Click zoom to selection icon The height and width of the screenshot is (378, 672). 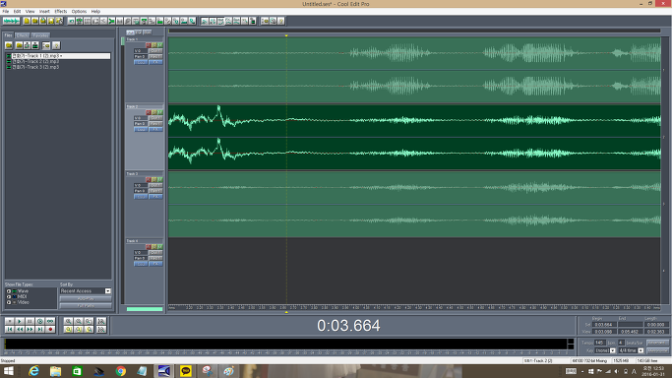coord(68,329)
